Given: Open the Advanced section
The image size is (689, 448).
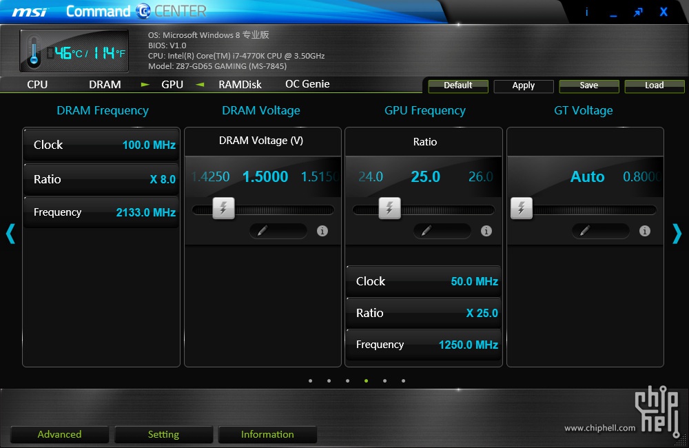Looking at the screenshot, I should pyautogui.click(x=59, y=434).
